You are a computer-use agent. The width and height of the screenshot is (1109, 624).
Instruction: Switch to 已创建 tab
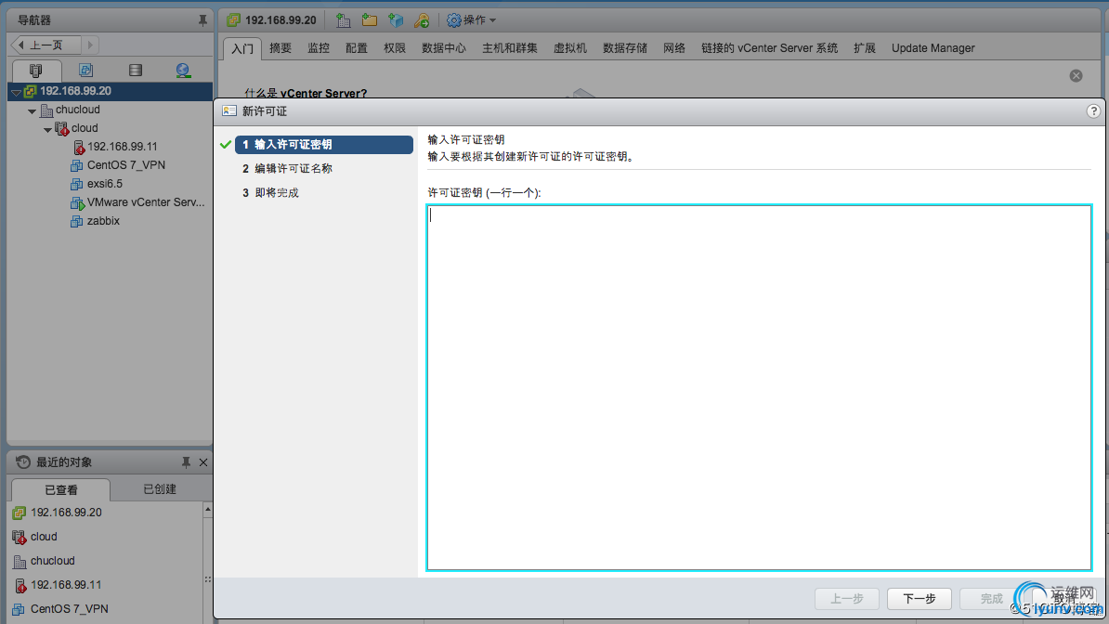click(160, 488)
